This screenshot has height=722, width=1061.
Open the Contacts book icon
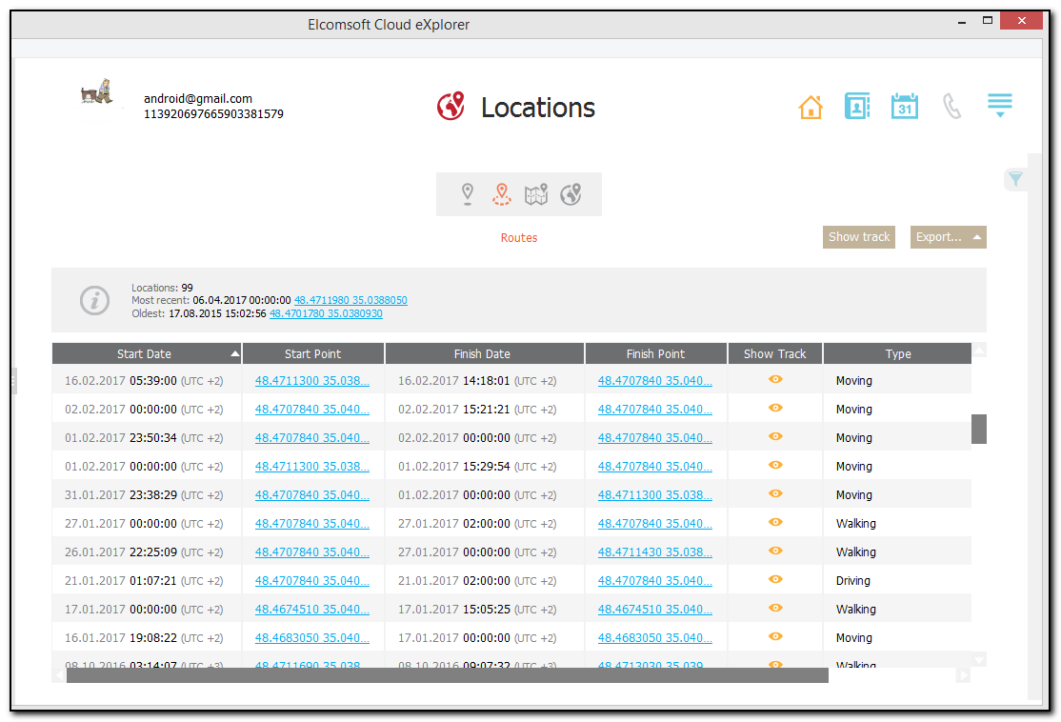857,106
